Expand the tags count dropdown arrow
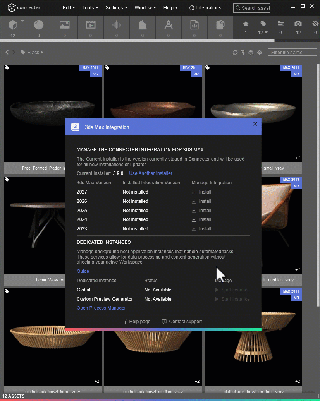 [266, 33]
